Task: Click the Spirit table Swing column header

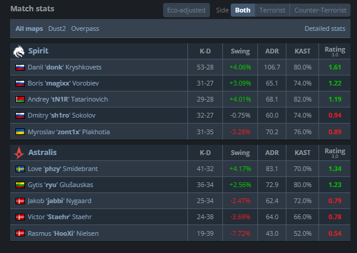Action: (x=240, y=51)
